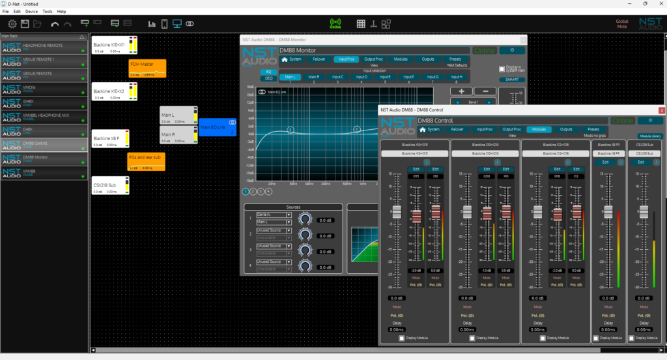Click link icon on Main EQ Link block
This screenshot has height=360, width=667.
(x=233, y=123)
